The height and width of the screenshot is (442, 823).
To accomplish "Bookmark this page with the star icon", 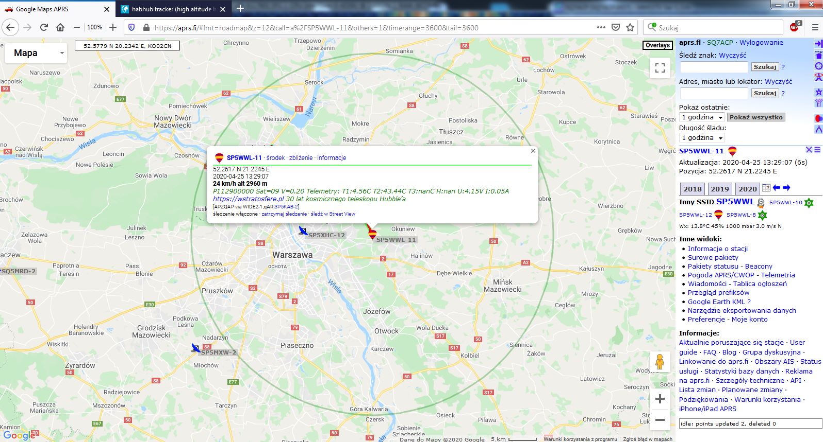I will point(630,28).
